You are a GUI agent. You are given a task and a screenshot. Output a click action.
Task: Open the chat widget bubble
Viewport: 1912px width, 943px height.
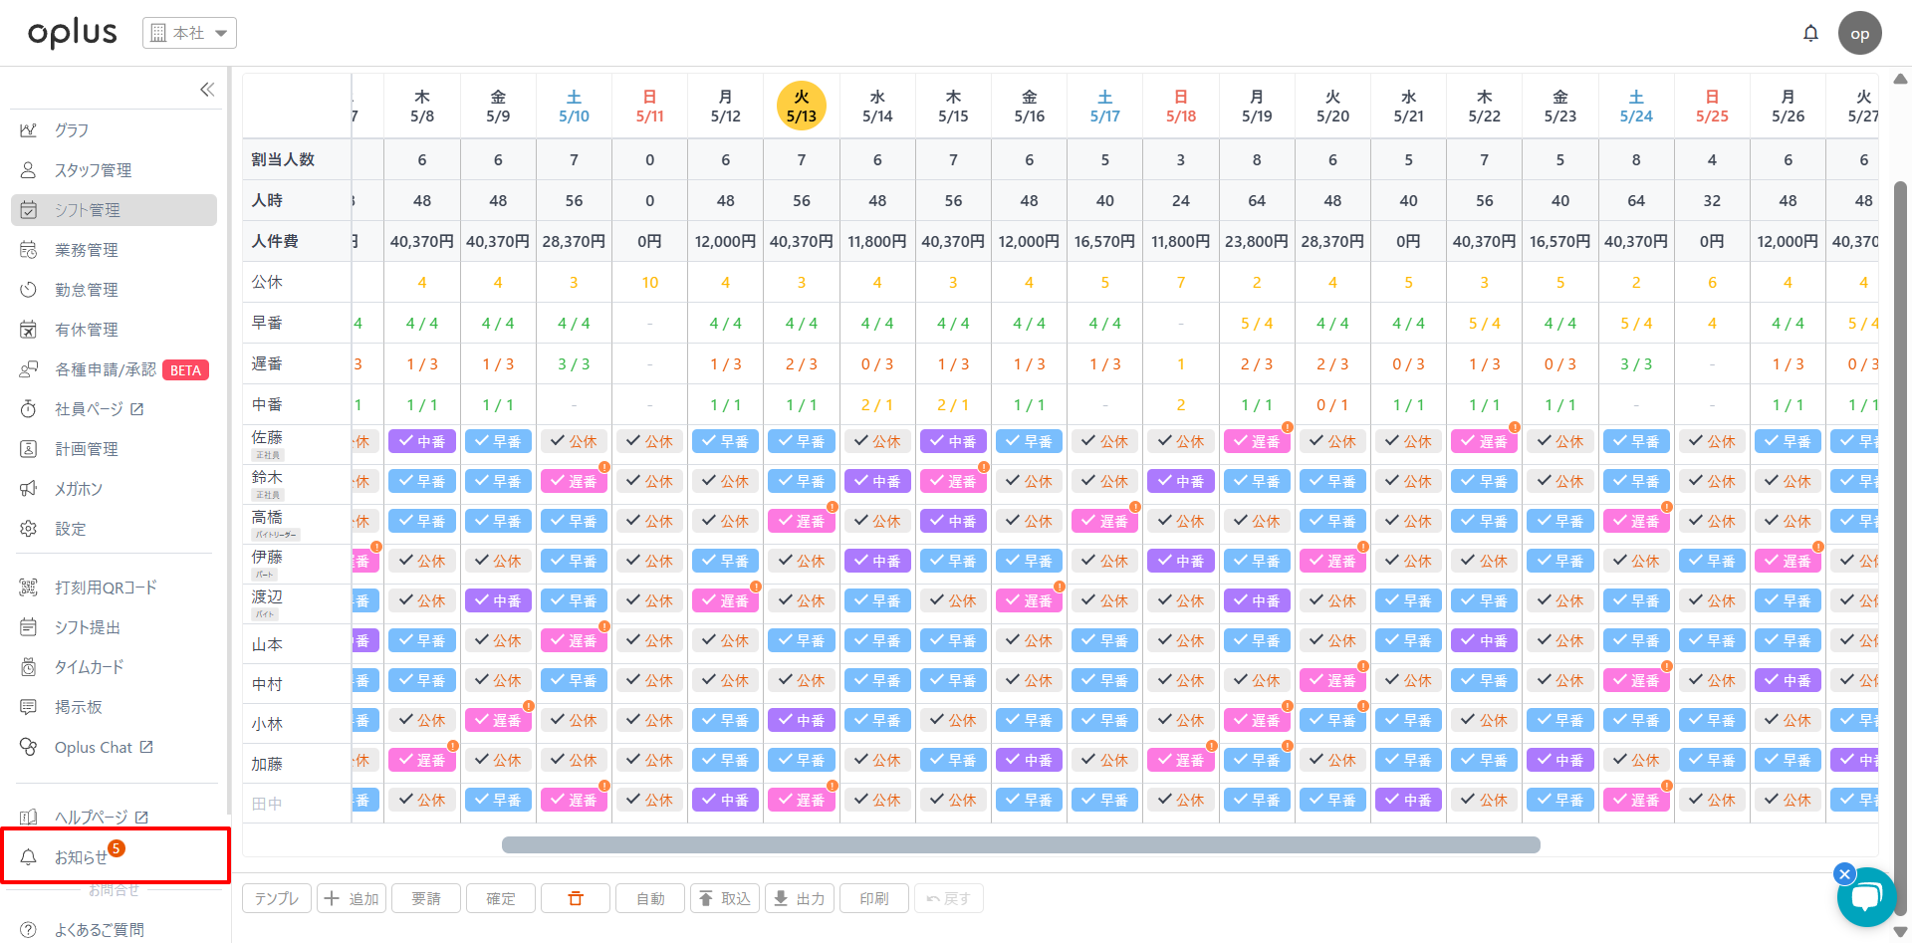(1865, 897)
